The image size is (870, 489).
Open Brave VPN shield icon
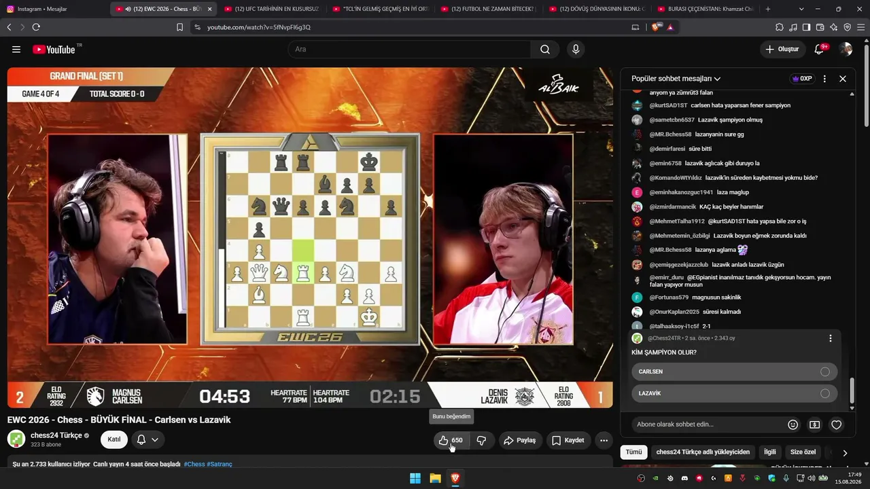point(847,27)
